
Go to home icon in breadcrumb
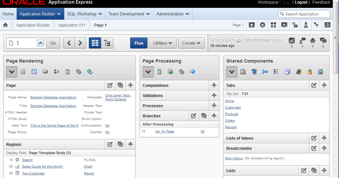(5, 25)
